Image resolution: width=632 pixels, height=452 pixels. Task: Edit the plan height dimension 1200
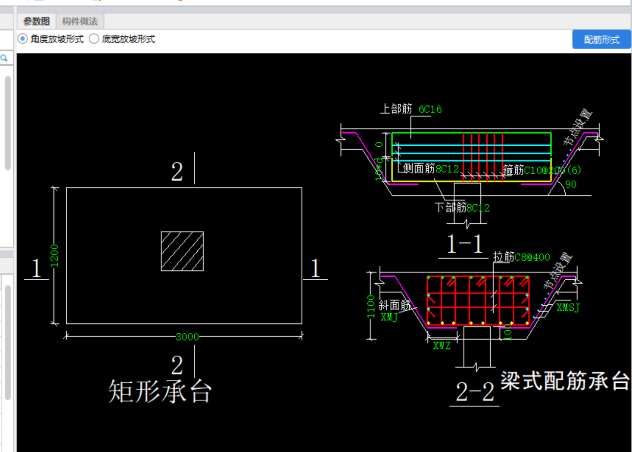coord(54,256)
